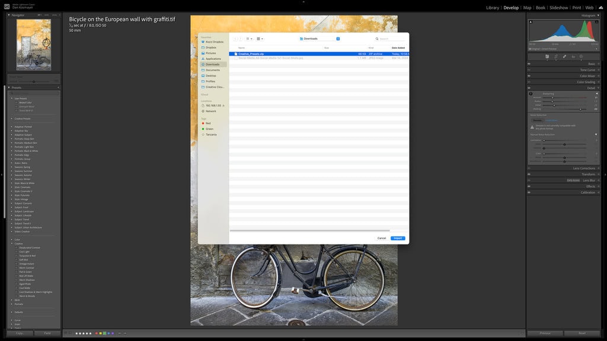Go forward in file dialog
The height and width of the screenshot is (341, 607).
point(241,38)
